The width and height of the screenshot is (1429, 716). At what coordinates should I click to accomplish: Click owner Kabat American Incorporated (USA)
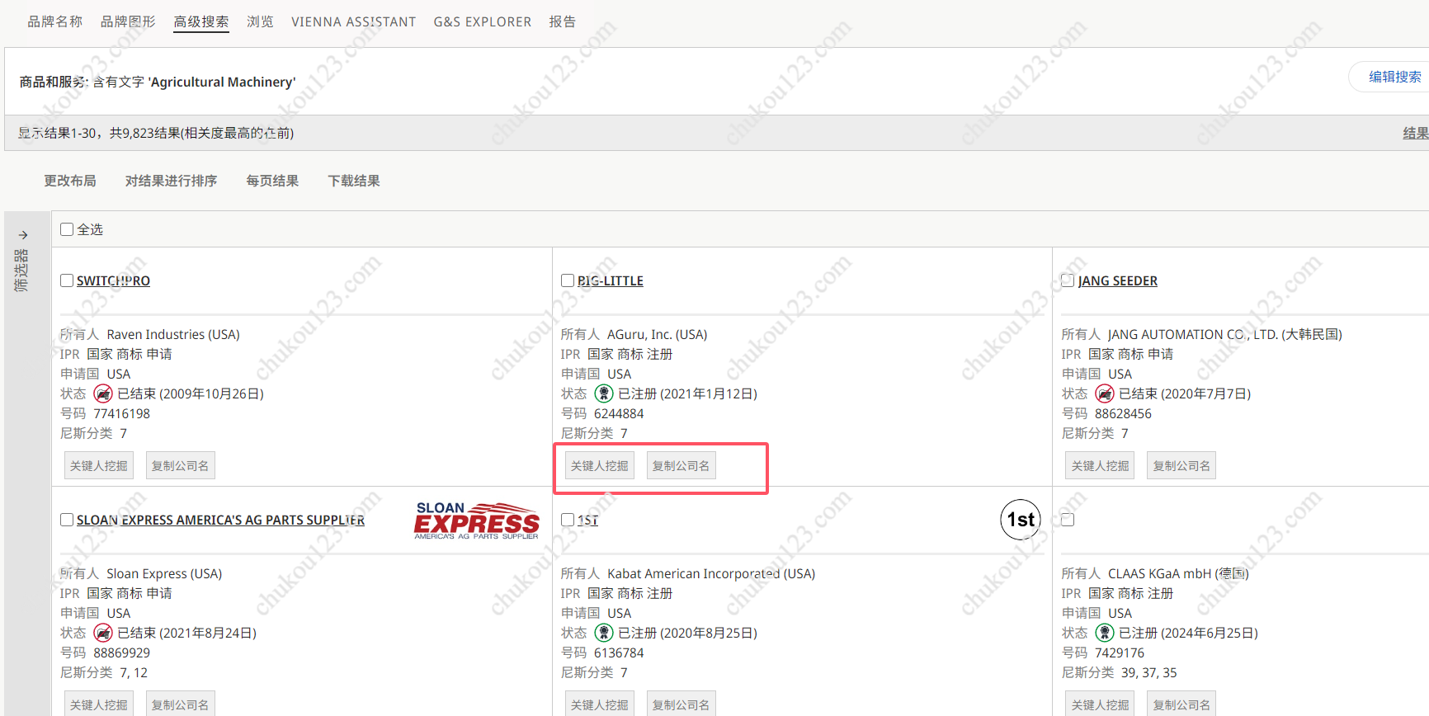(x=711, y=573)
